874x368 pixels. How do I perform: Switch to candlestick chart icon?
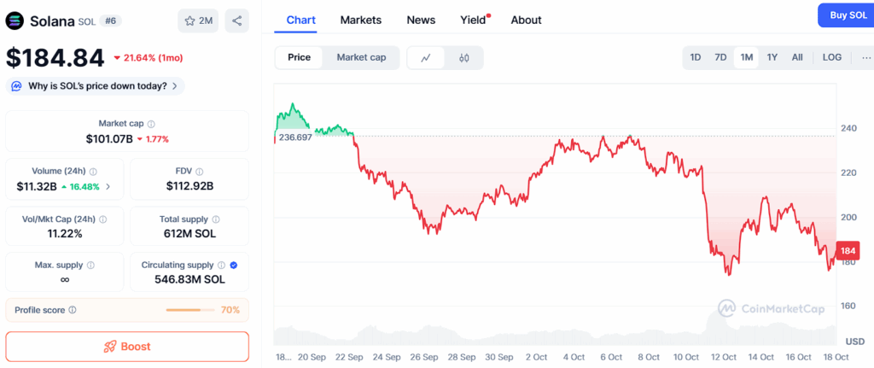click(464, 58)
